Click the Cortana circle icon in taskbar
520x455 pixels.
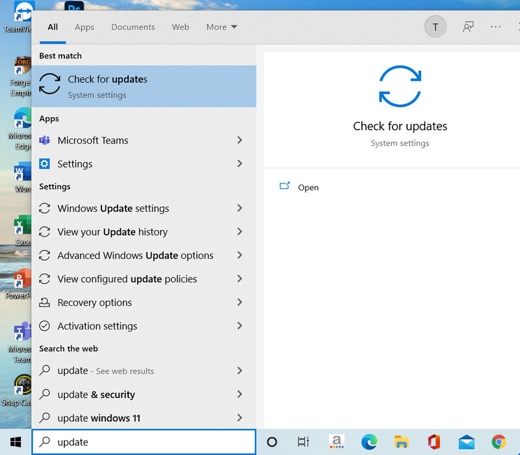[272, 442]
